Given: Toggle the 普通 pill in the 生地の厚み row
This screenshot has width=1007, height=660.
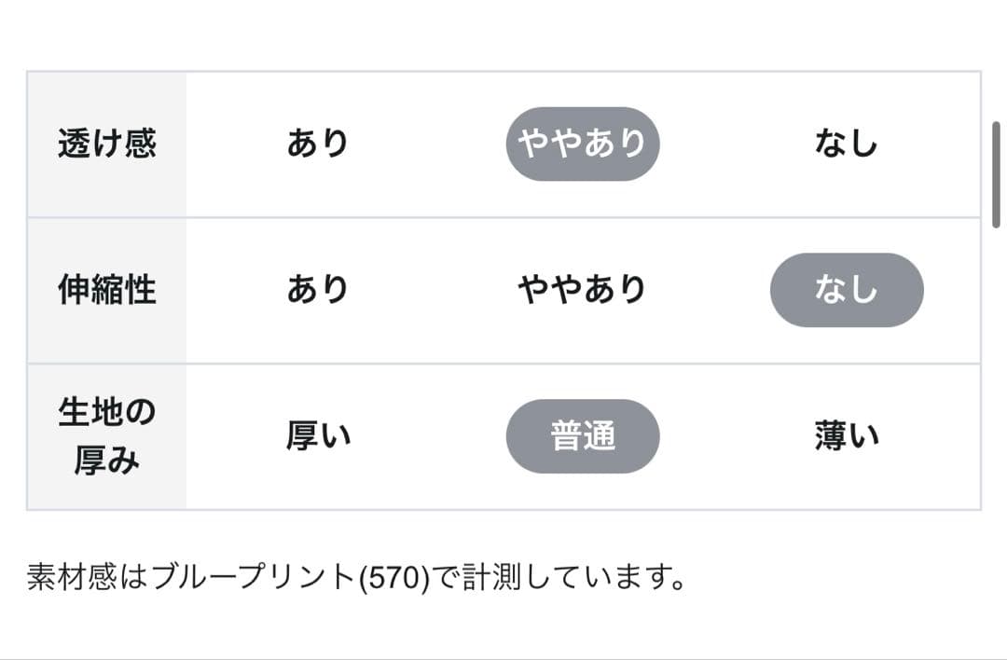Looking at the screenshot, I should click(x=583, y=435).
